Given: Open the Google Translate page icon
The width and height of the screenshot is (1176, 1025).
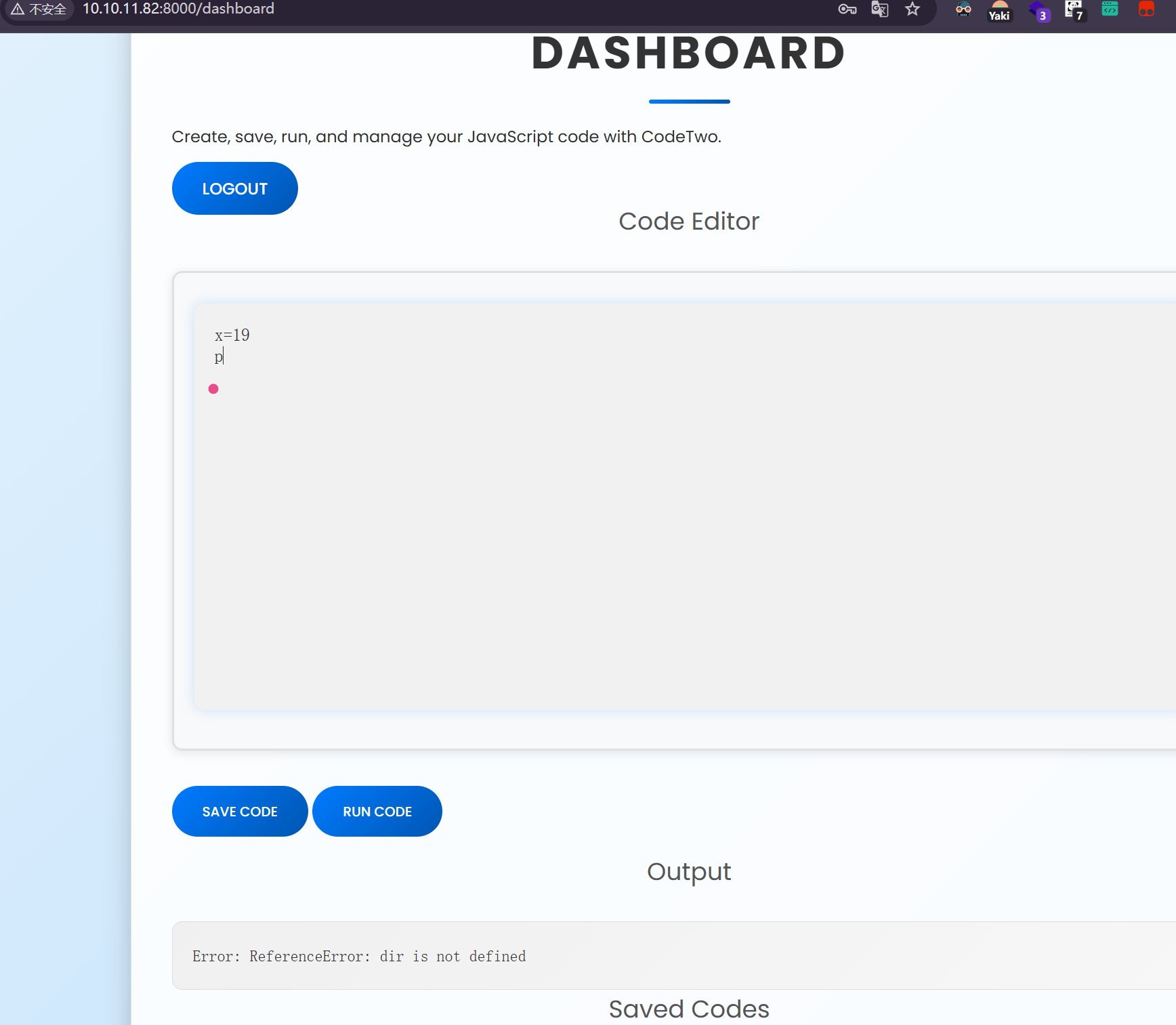Looking at the screenshot, I should tap(879, 9).
